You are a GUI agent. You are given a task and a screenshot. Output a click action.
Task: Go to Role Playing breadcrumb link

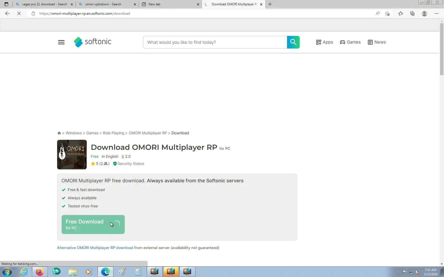click(113, 133)
